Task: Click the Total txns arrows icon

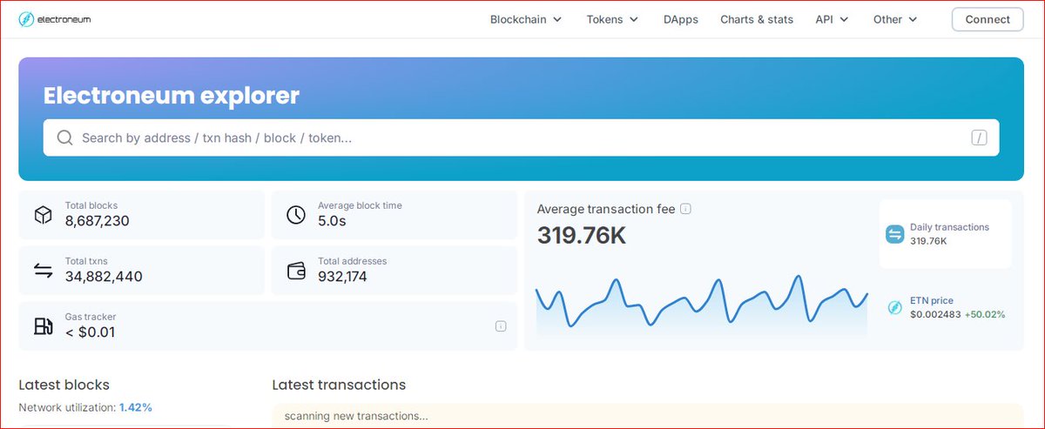Action: click(x=43, y=270)
